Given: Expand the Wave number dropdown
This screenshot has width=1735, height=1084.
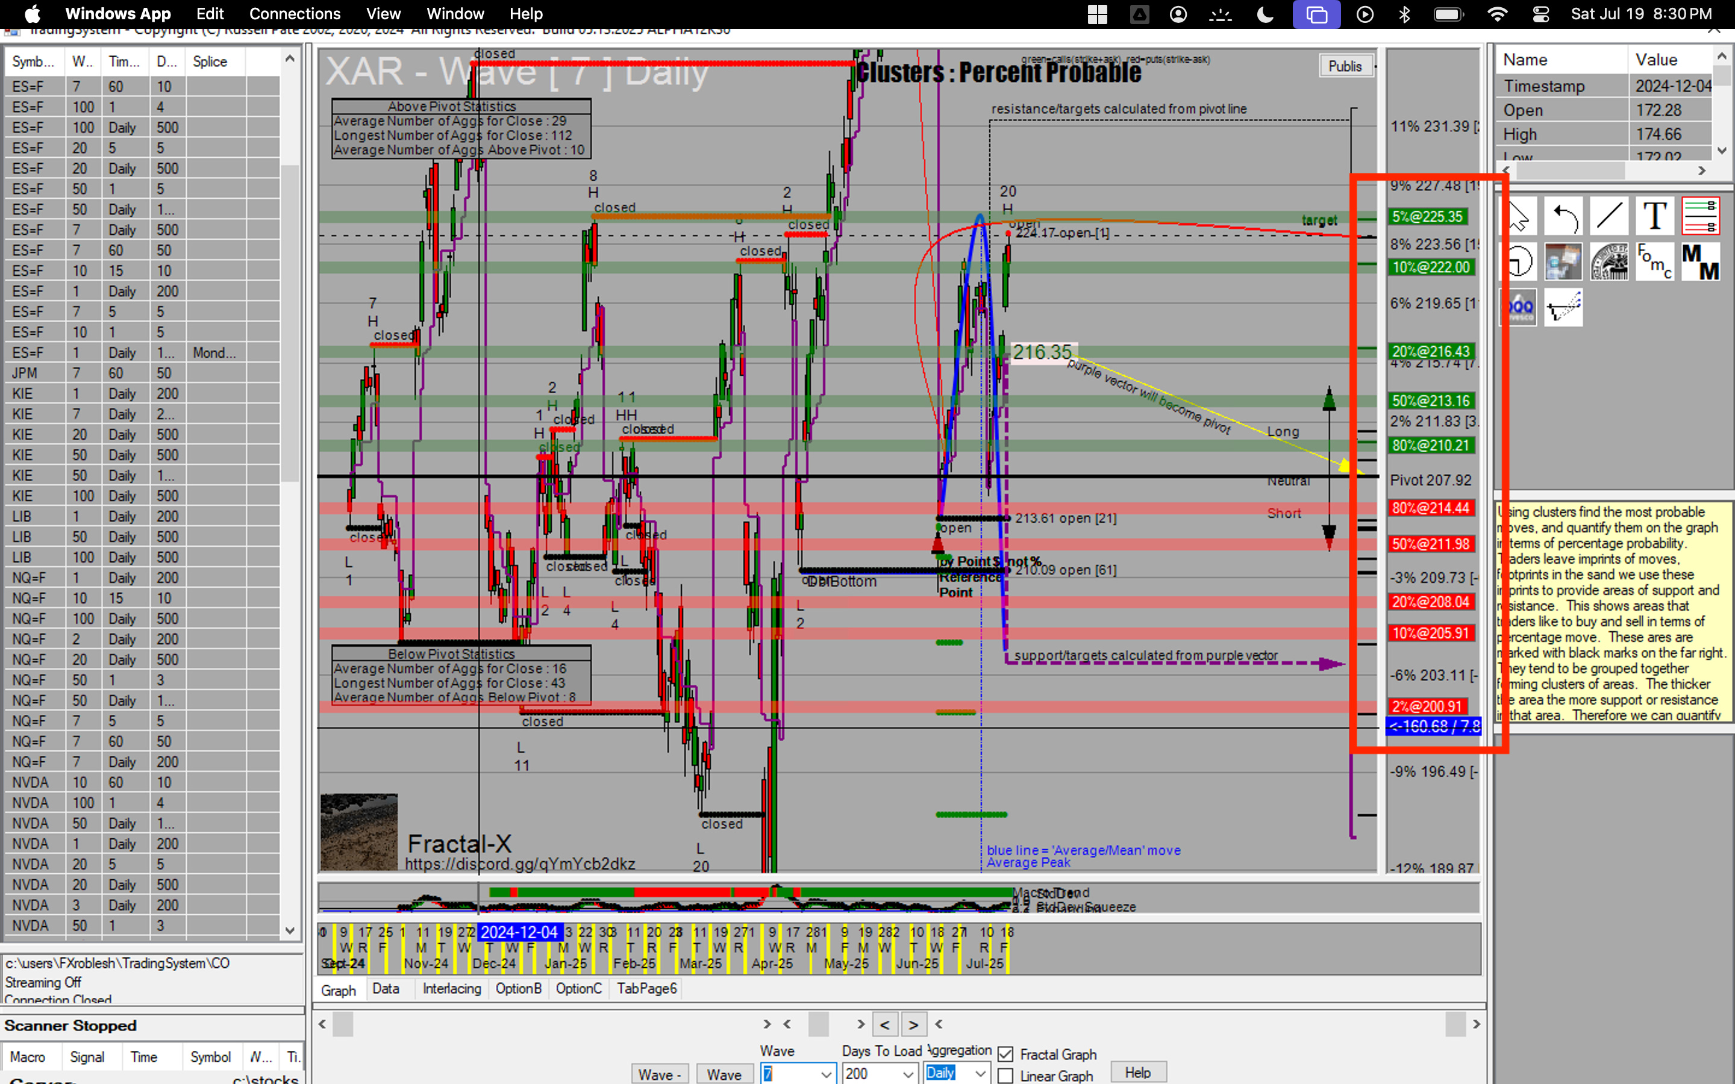Looking at the screenshot, I should point(826,1073).
